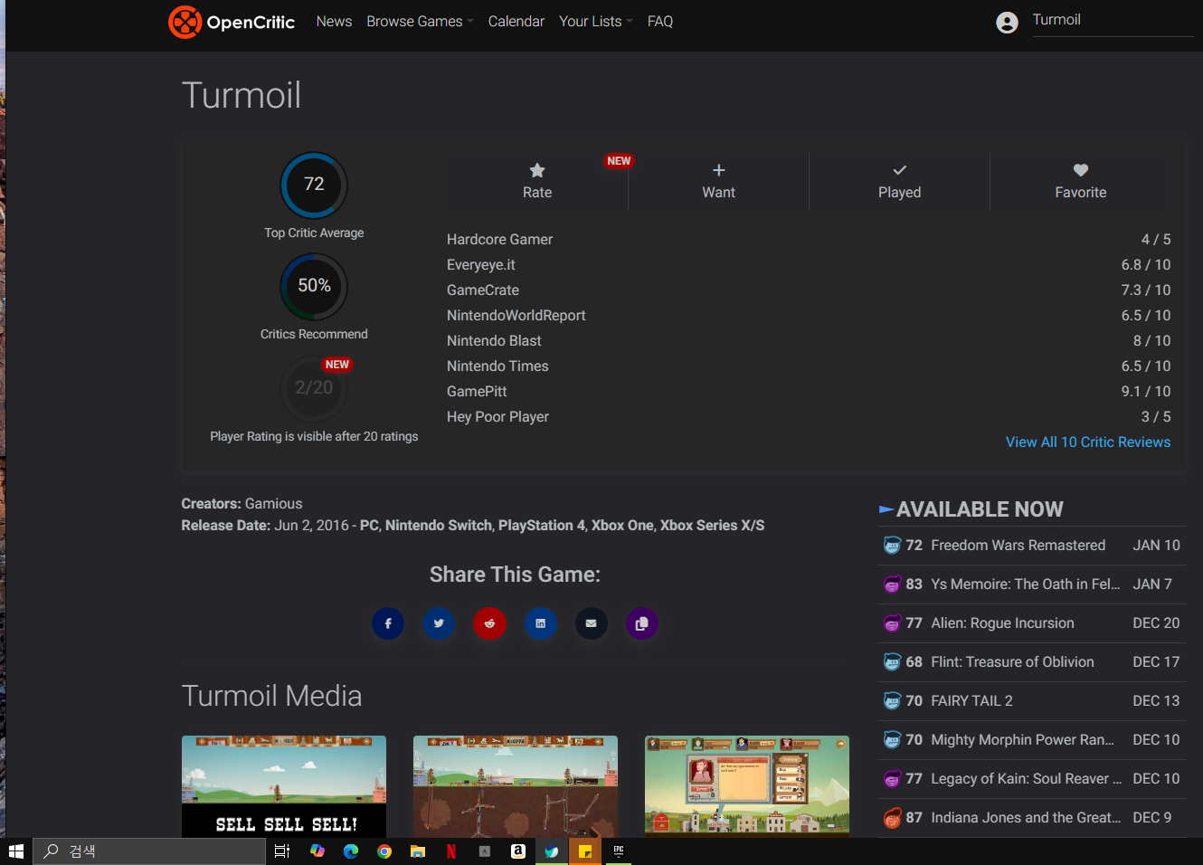The height and width of the screenshot is (865, 1203).
Task: Open Netflix from taskbar
Action: click(451, 851)
